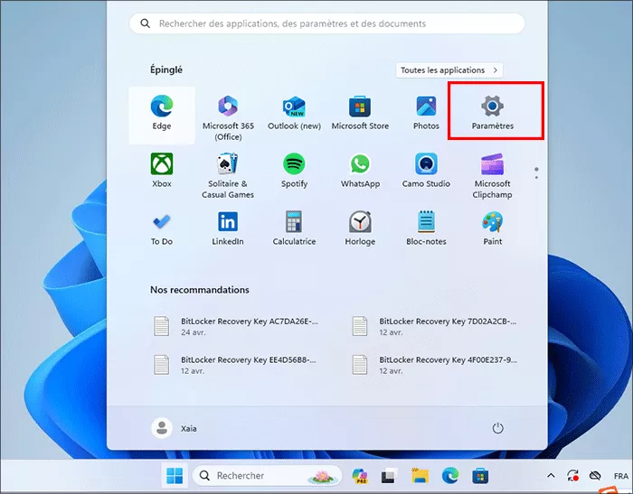Launch the Paint app
The height and width of the screenshot is (494, 633).
coord(492,228)
